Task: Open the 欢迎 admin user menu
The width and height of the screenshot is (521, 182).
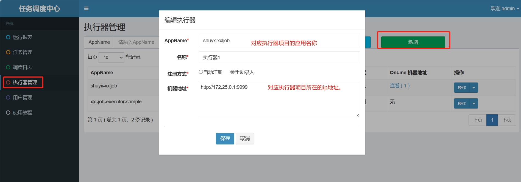Action: 505,8
